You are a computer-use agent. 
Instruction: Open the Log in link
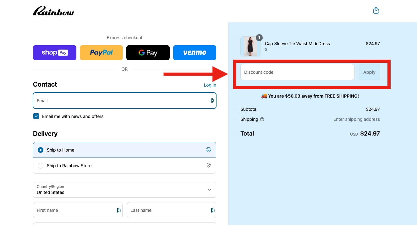coord(210,85)
